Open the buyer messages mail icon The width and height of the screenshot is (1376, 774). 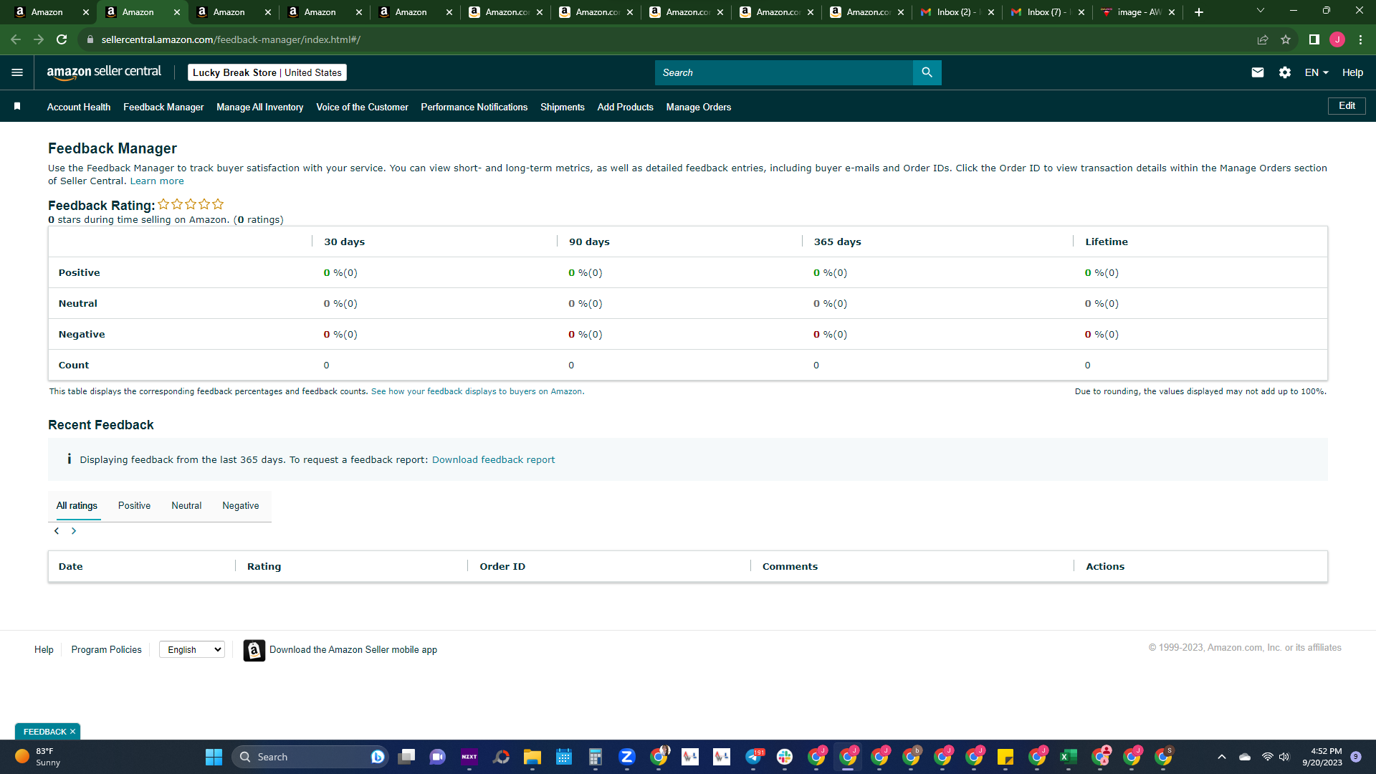point(1257,72)
